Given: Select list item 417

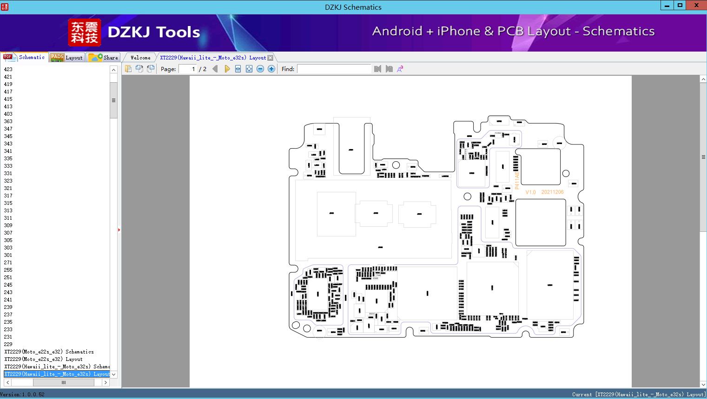Looking at the screenshot, I should coord(8,92).
